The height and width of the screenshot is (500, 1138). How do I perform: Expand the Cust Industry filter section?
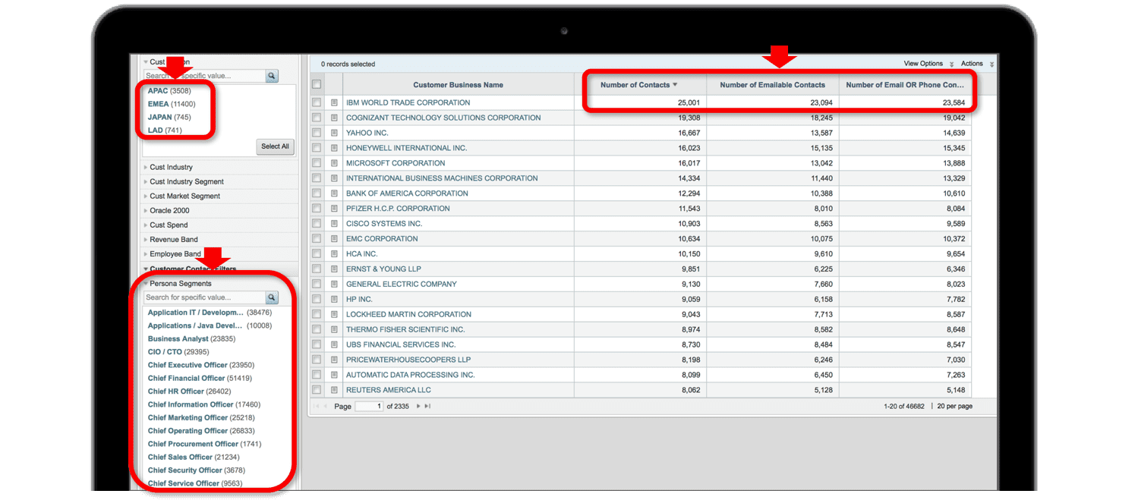point(171,167)
